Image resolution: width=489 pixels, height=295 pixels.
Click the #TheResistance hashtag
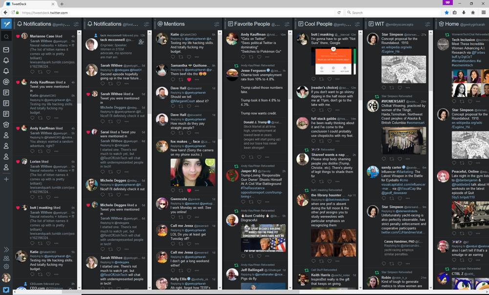253,188
